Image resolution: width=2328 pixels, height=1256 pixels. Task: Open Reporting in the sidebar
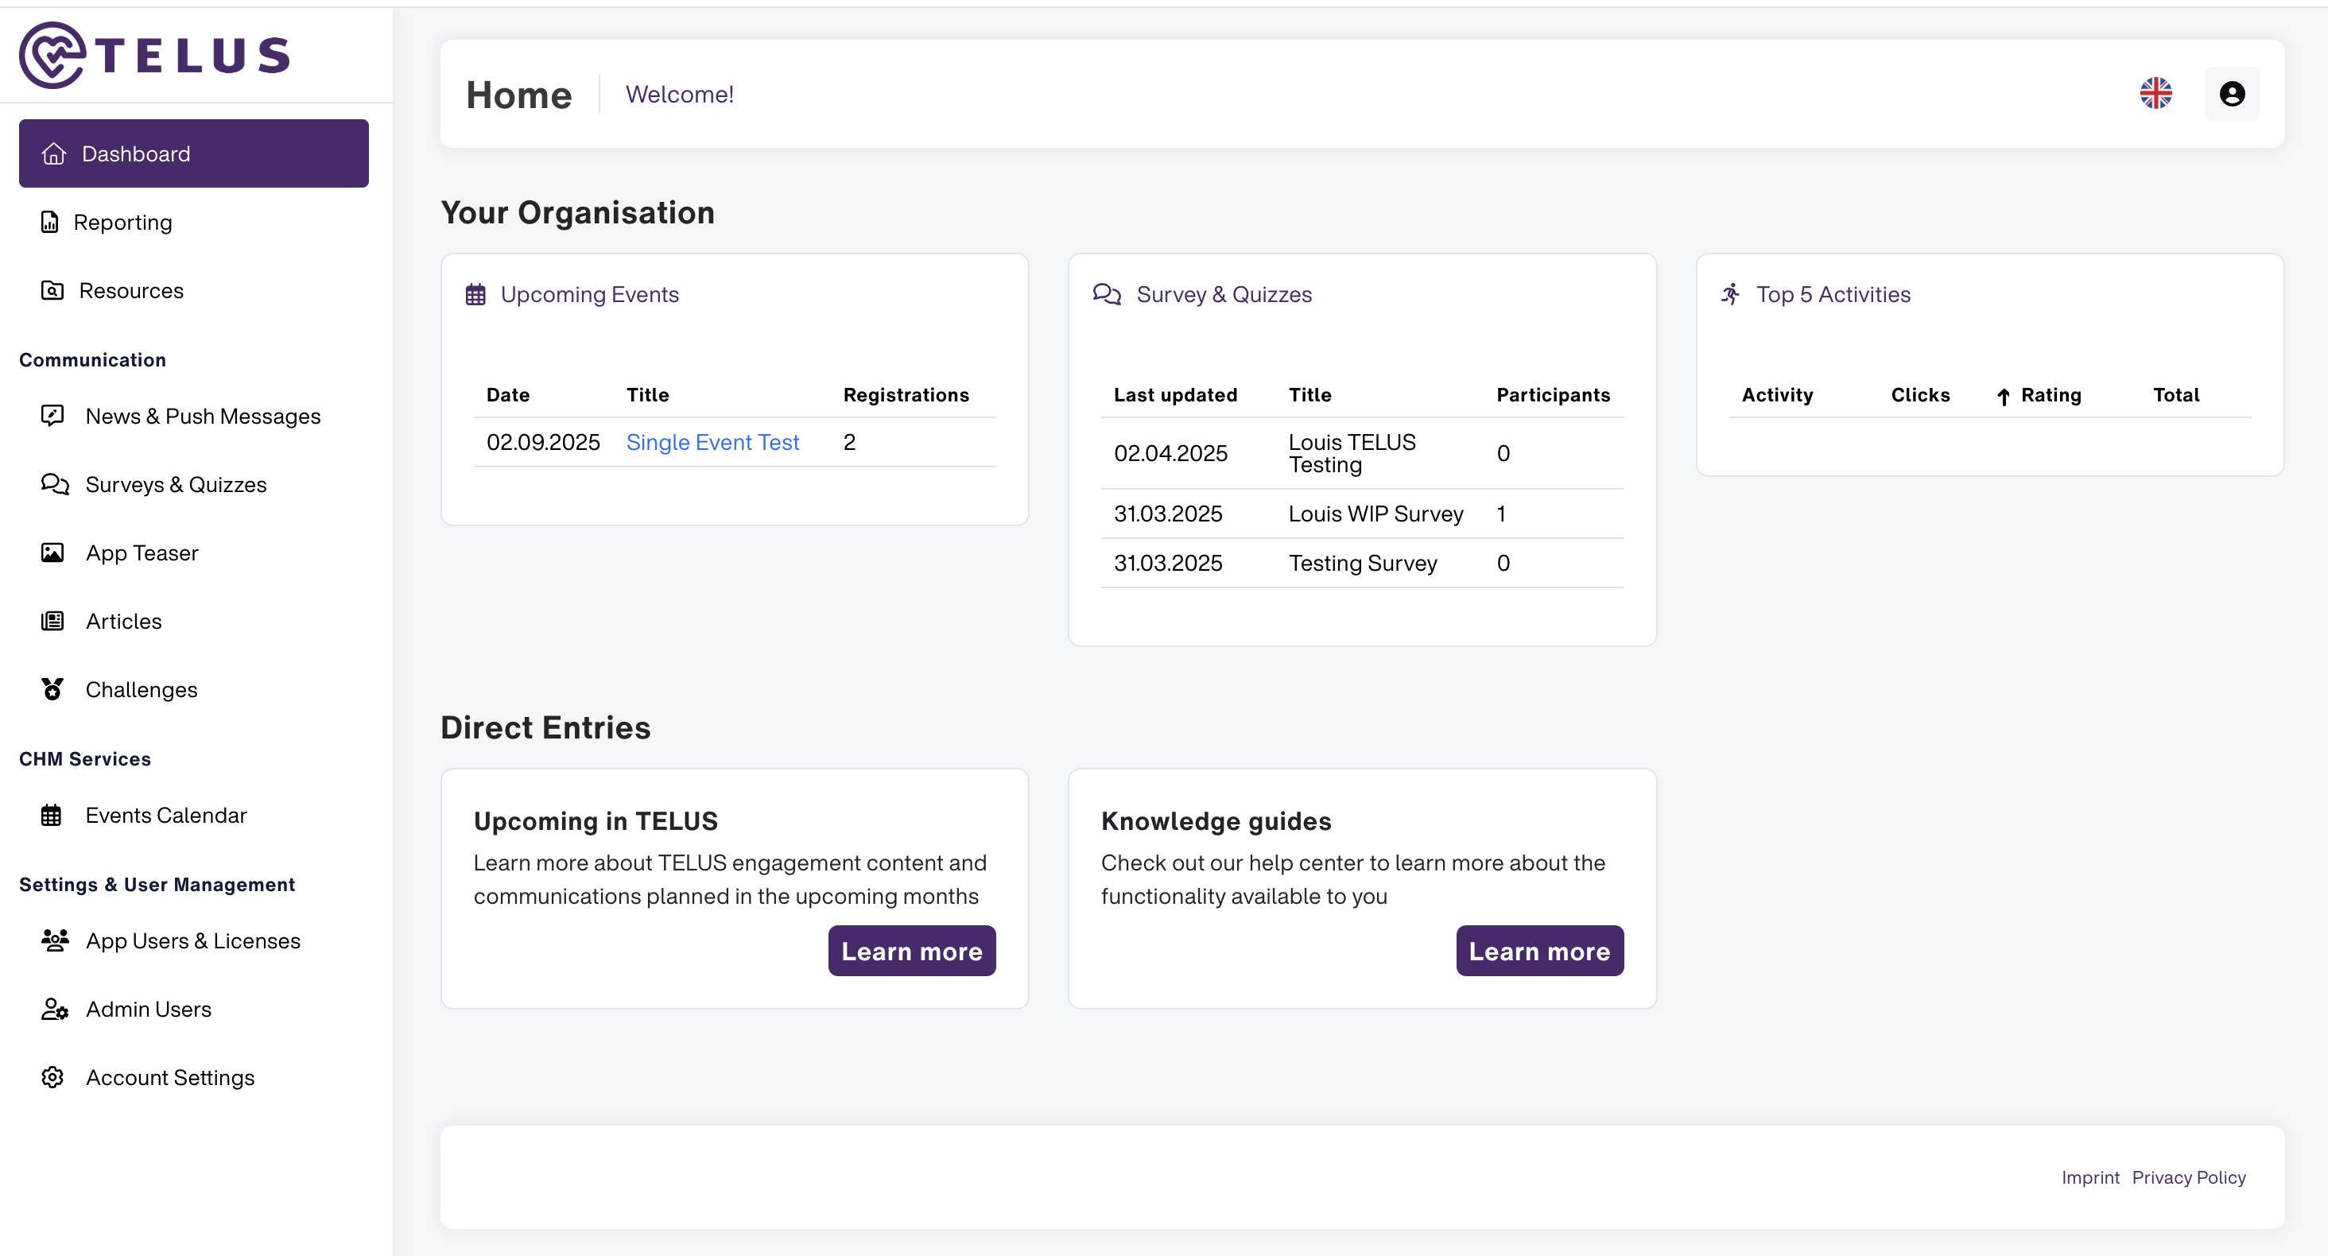tap(122, 223)
